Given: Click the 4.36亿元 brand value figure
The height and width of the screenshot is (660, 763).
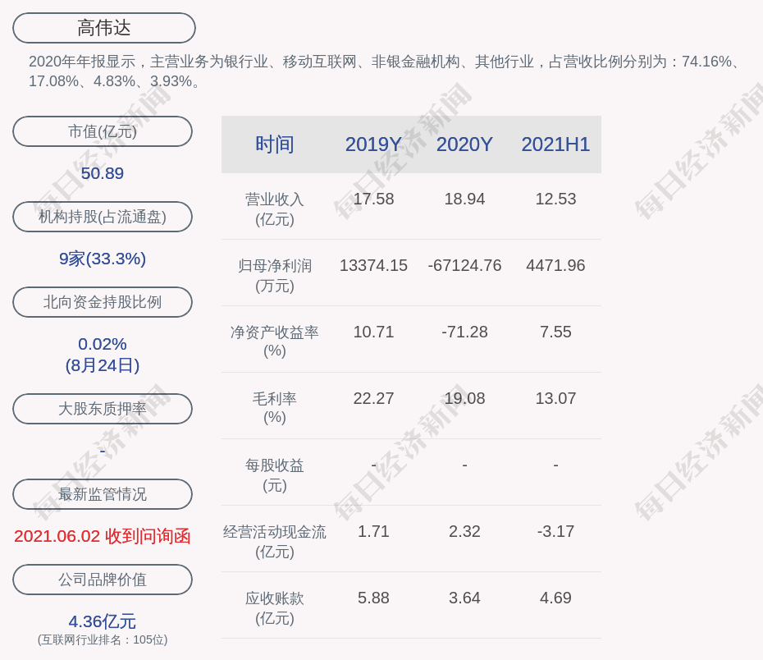Looking at the screenshot, I should [x=103, y=621].
